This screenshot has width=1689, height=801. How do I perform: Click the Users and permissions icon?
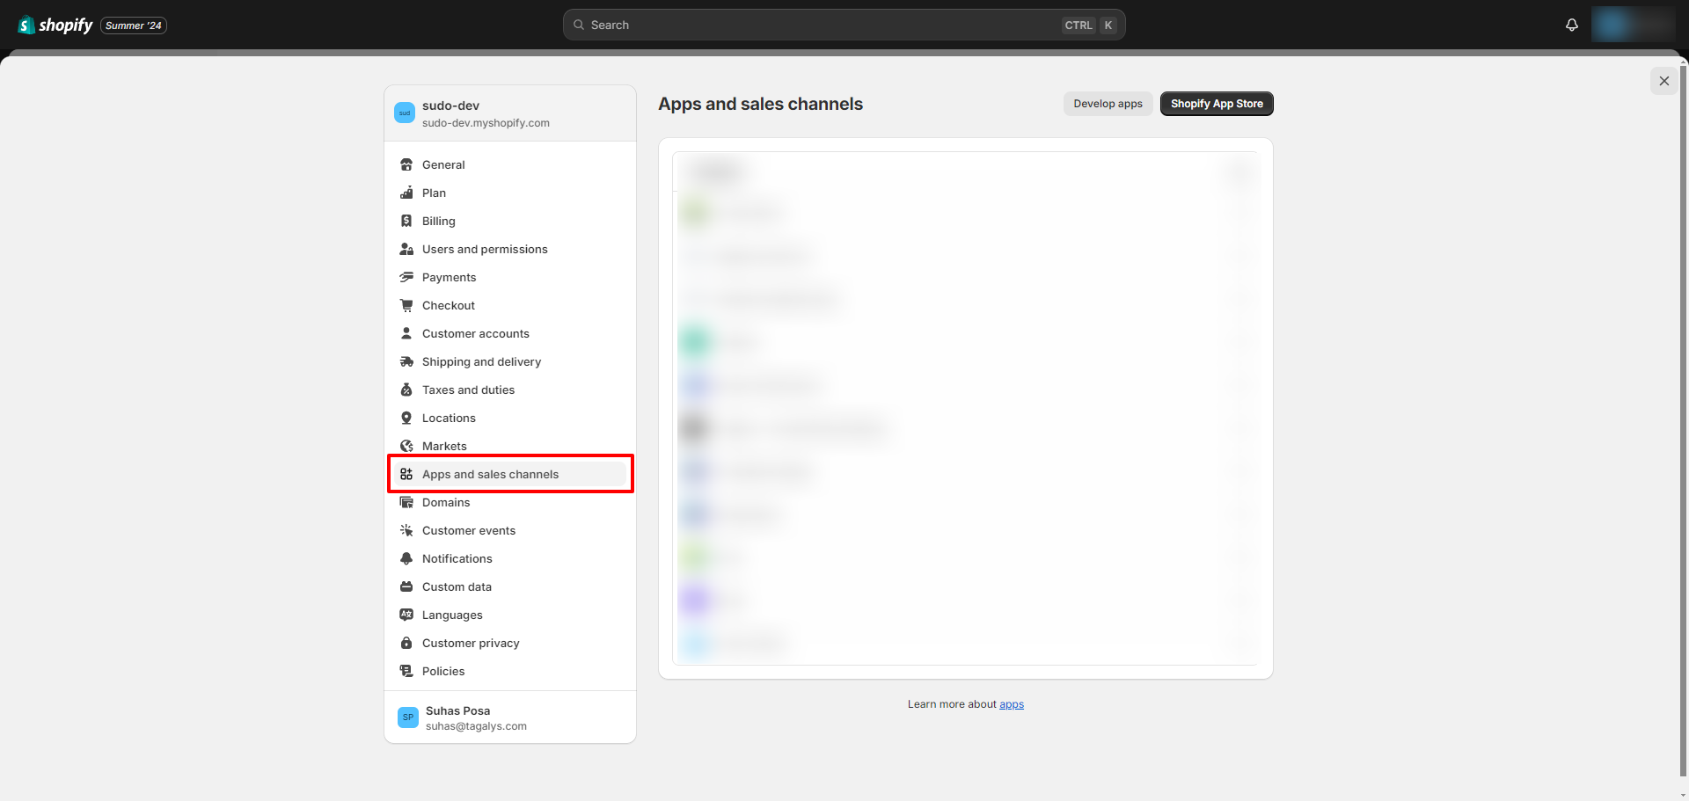[406, 249]
